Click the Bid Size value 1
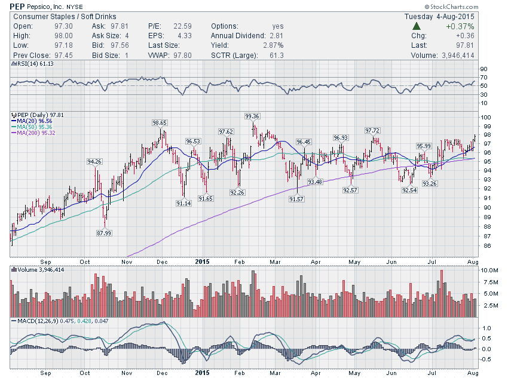This screenshot has height=378, width=508. point(127,56)
